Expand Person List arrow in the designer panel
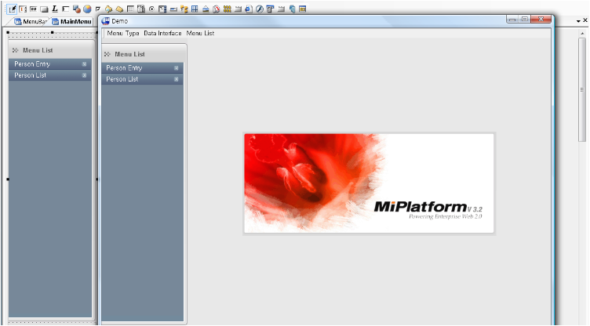 tap(84, 75)
